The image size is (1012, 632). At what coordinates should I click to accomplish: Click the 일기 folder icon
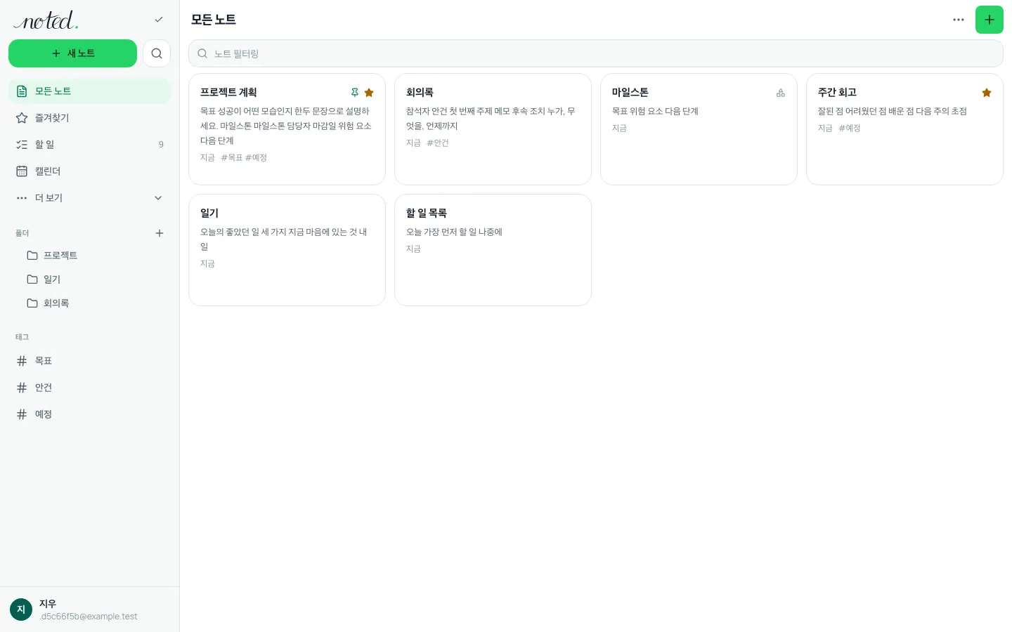click(x=32, y=279)
